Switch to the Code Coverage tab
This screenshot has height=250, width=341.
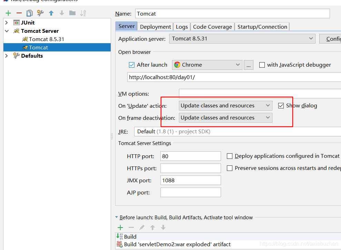(212, 27)
